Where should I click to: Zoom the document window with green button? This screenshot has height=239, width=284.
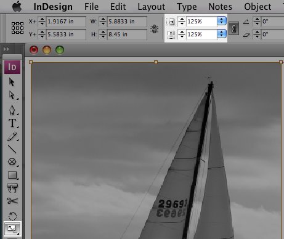(x=60, y=50)
